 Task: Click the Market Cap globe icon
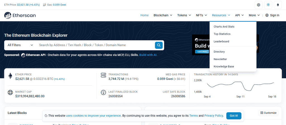click(x=10, y=92)
